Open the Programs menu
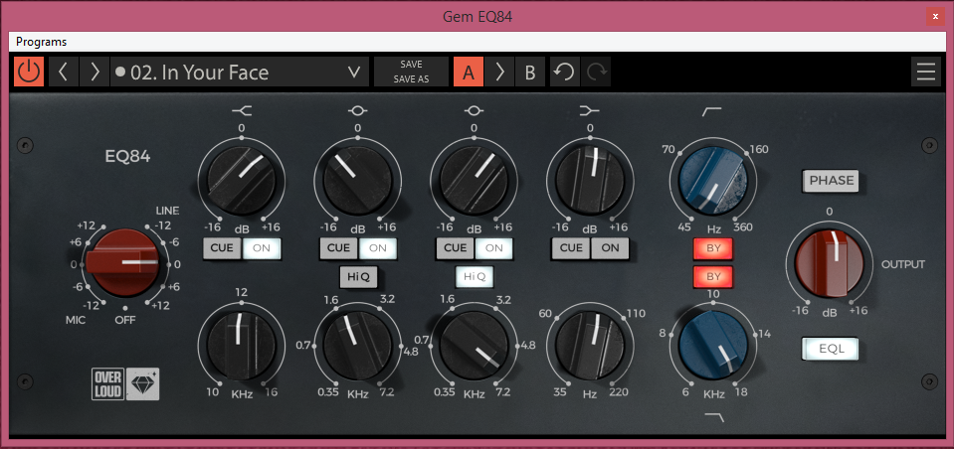The height and width of the screenshot is (449, 954). 42,42
